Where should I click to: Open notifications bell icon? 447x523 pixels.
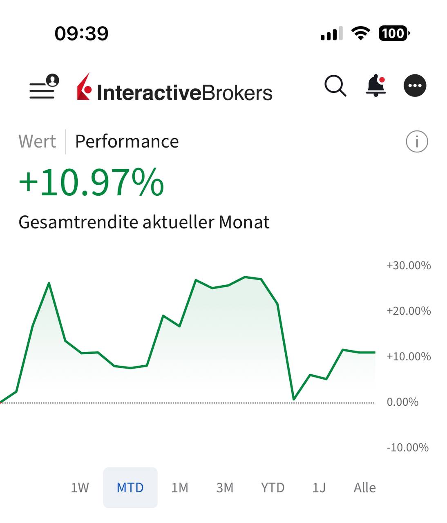pyautogui.click(x=375, y=86)
